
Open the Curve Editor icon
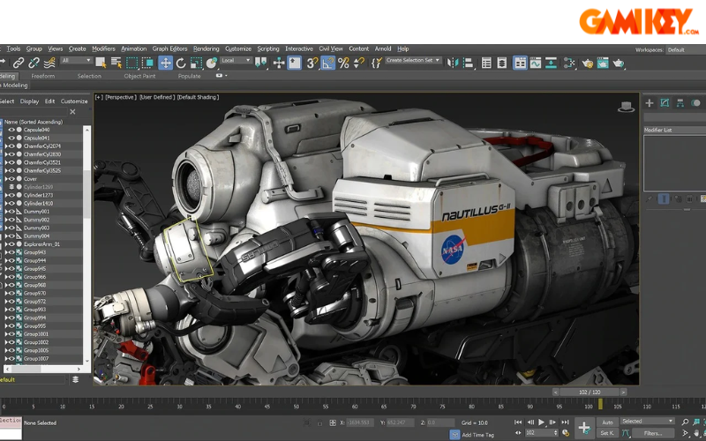tap(536, 63)
